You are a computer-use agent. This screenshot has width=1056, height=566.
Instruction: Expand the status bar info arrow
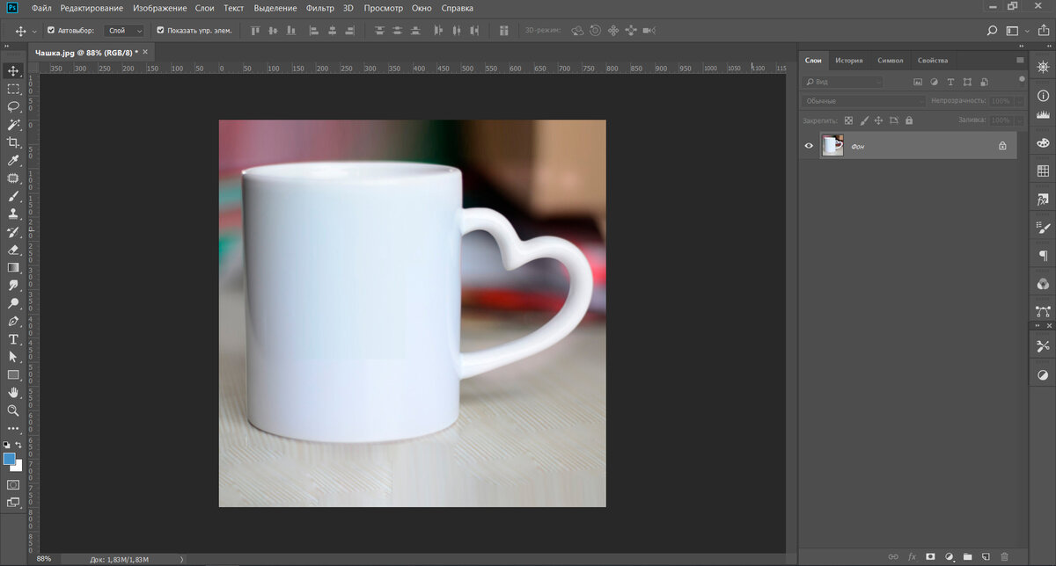pyautogui.click(x=182, y=559)
